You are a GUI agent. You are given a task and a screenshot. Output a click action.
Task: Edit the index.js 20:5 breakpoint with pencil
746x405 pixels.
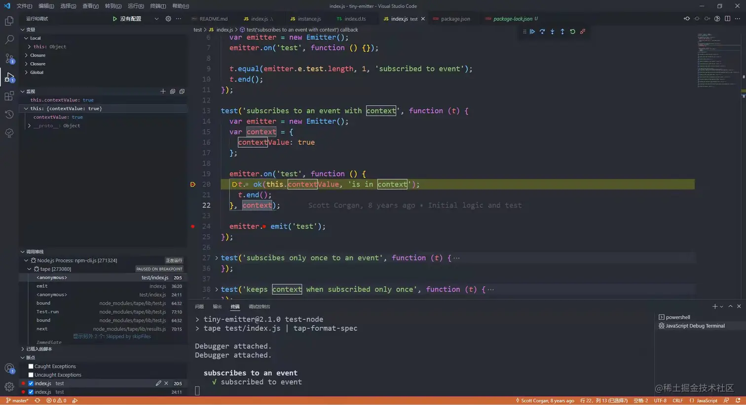(x=158, y=383)
